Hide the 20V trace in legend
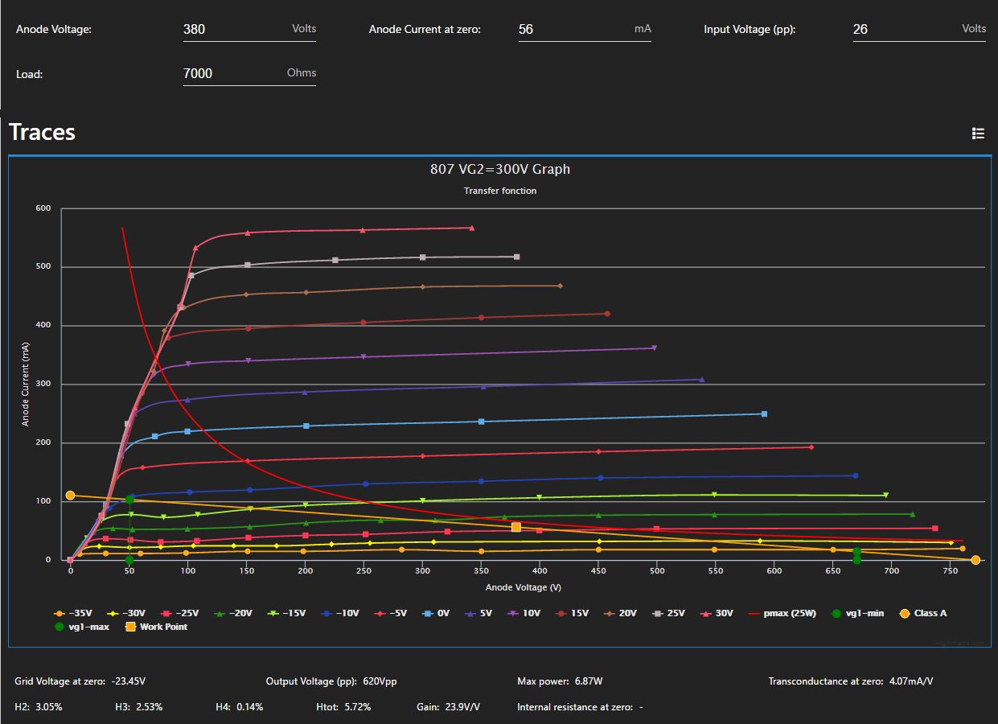The image size is (998, 724). [622, 613]
